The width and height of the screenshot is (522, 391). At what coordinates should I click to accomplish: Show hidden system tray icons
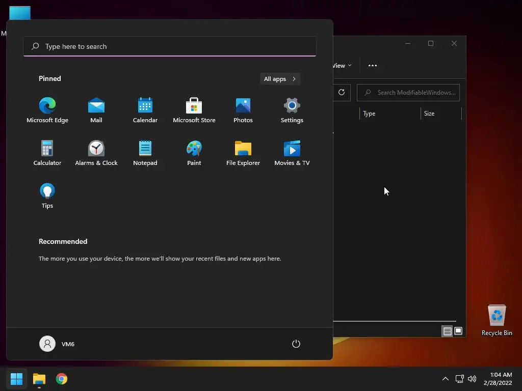[446, 379]
